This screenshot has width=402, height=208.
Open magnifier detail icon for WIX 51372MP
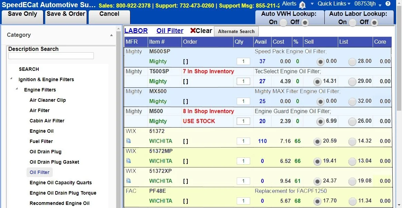pos(128,161)
